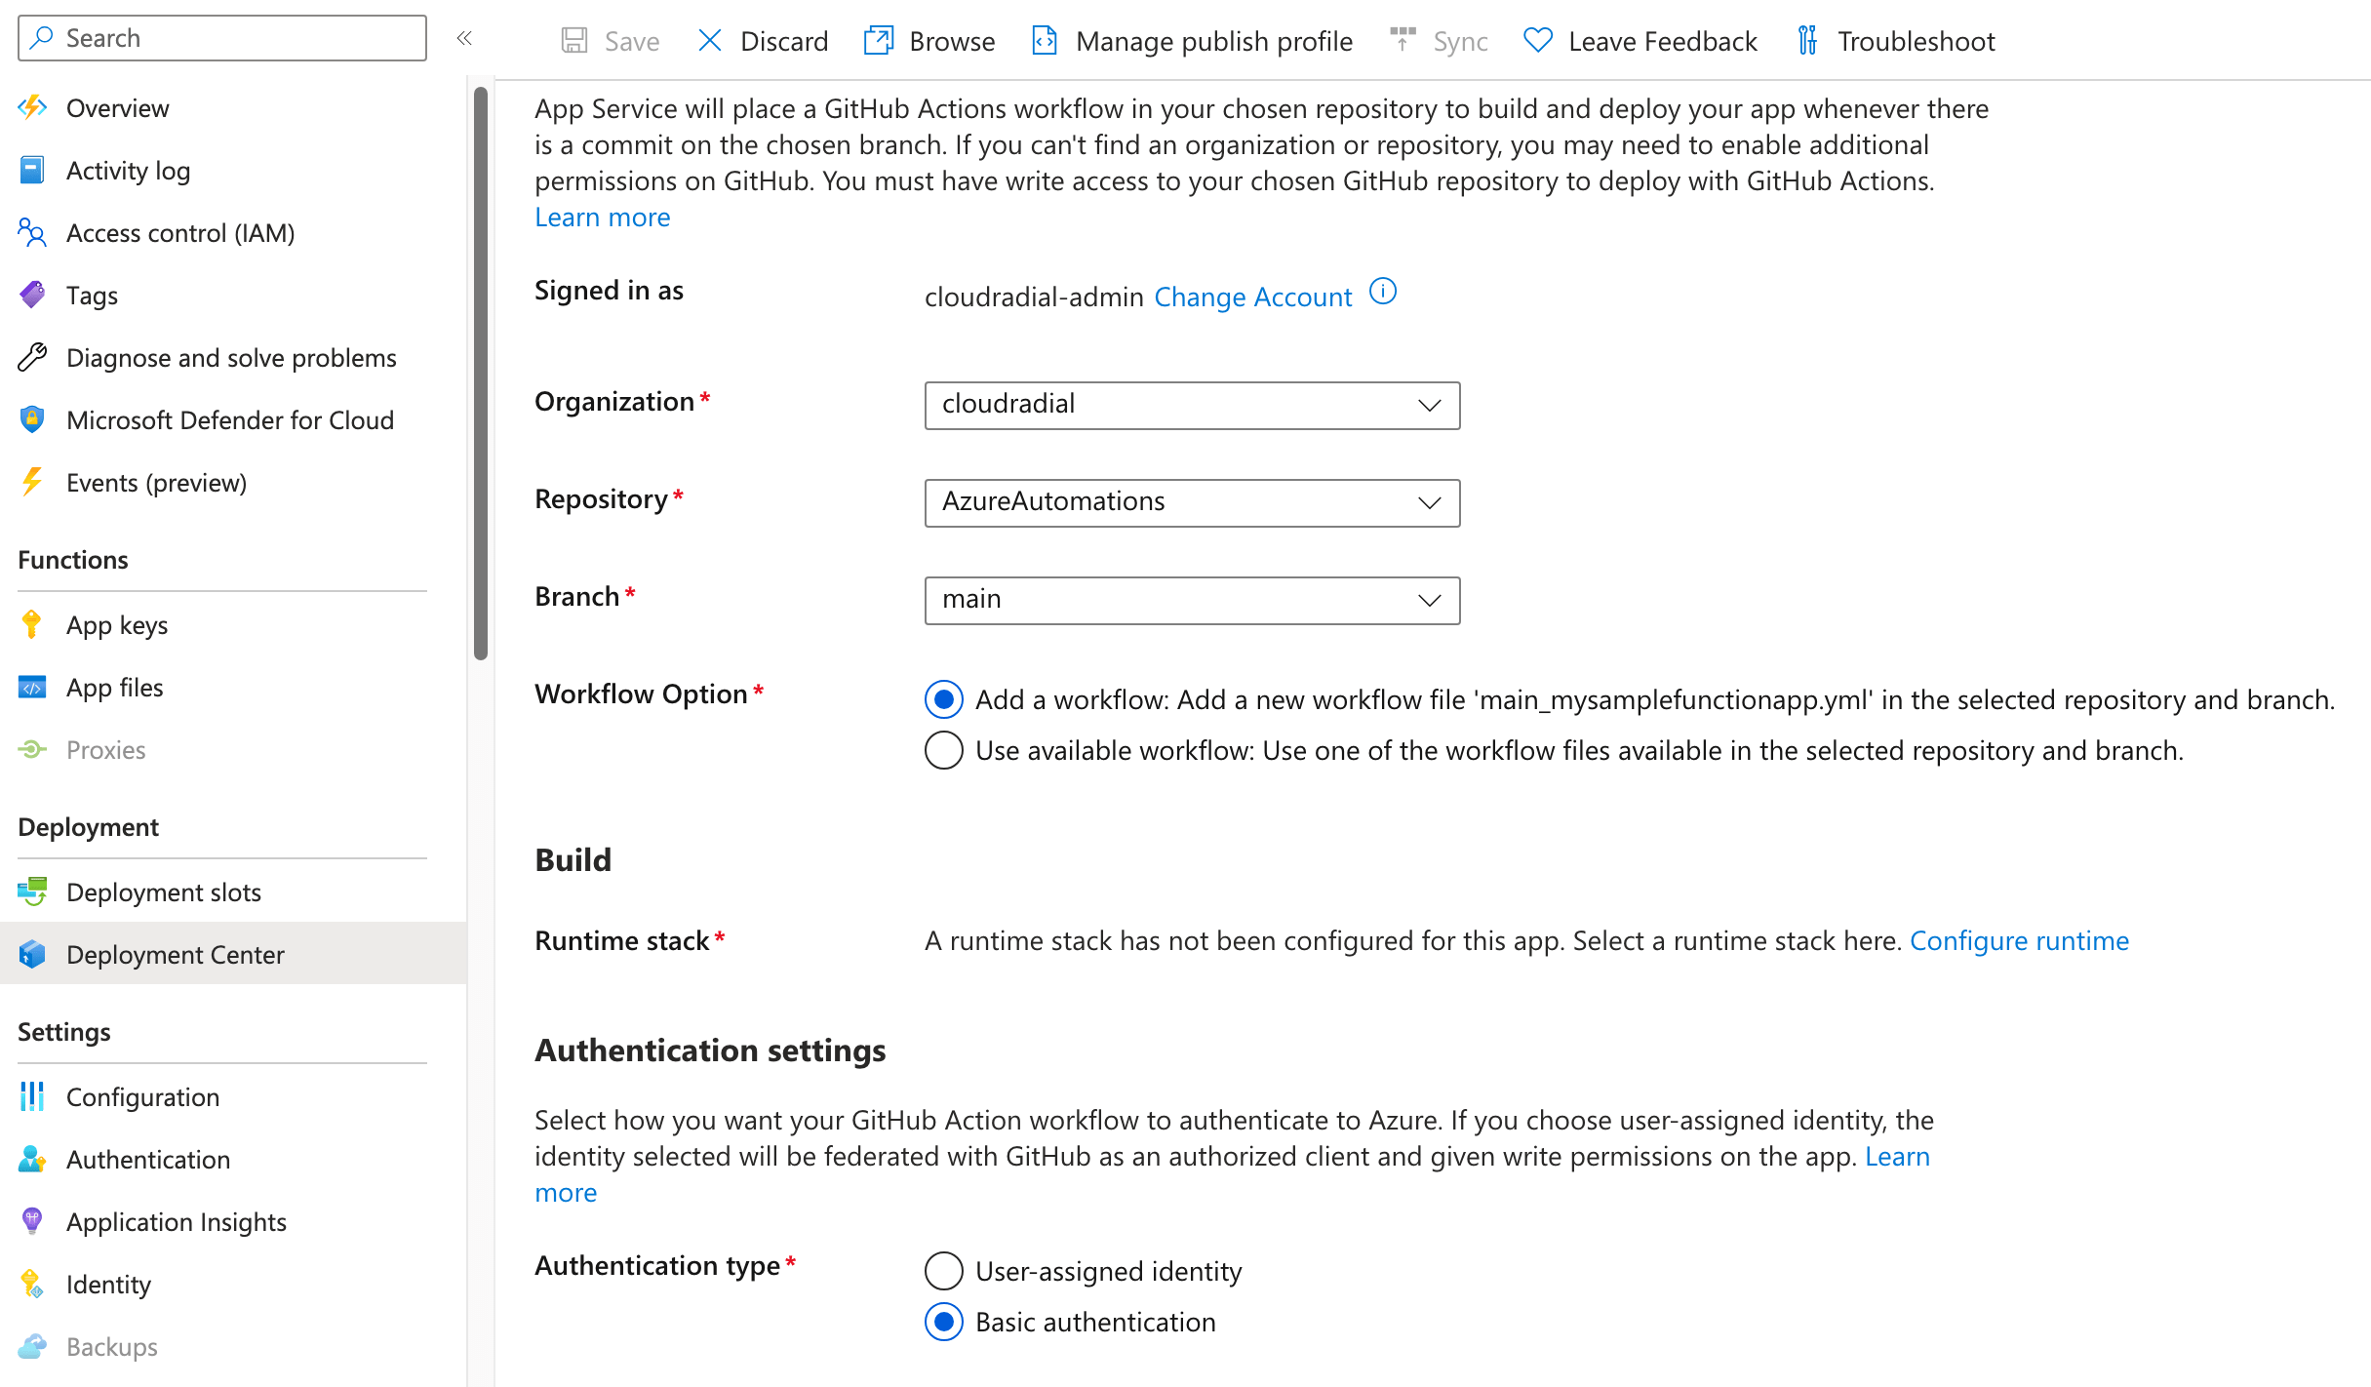Click the Change Account link
Viewport: 2371px width, 1387px height.
(1252, 297)
